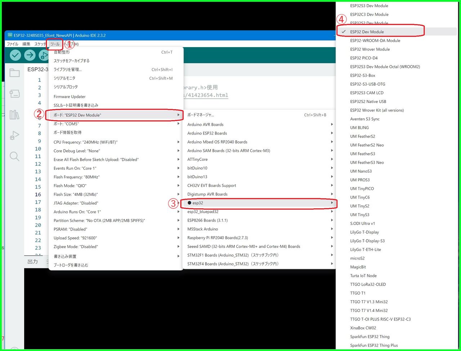This screenshot has height=351, width=461.
Task: Click the Verify sketch checkmark button
Action: (15, 55)
